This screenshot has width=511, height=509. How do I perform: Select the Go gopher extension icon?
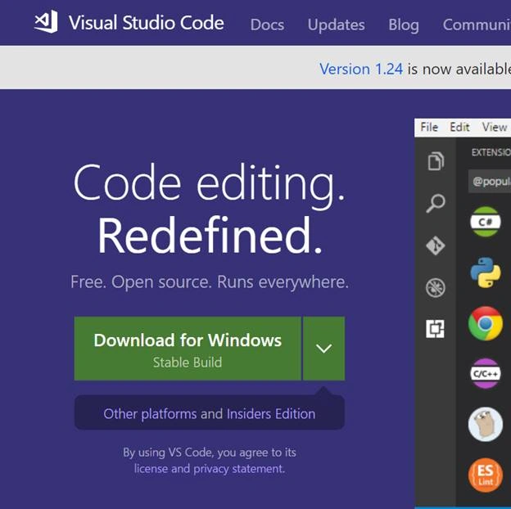coord(486,424)
